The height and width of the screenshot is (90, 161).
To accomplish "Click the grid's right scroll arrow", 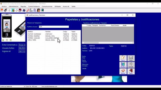I will pyautogui.click(x=133, y=43).
